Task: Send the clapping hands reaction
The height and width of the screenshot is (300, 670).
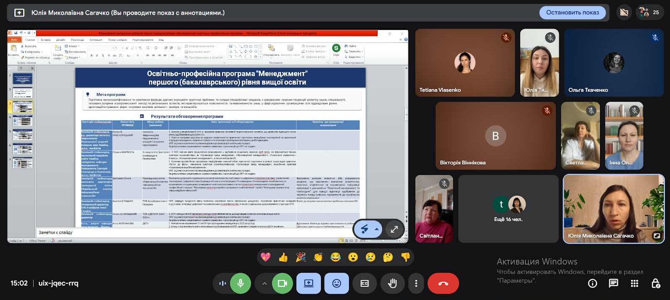Action: (318, 257)
